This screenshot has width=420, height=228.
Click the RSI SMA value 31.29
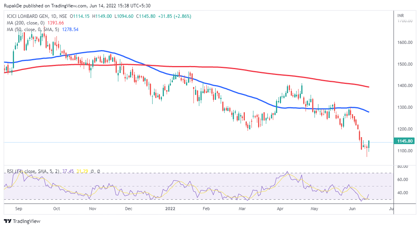(82, 171)
